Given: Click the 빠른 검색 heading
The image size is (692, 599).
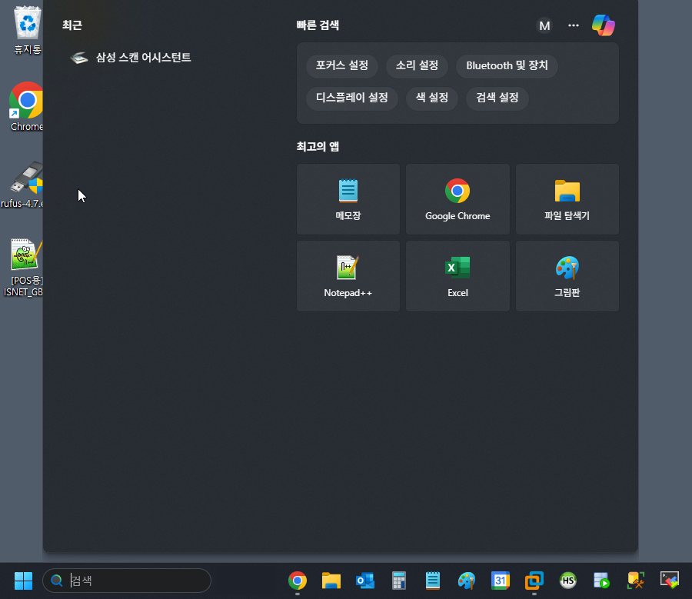Looking at the screenshot, I should (318, 25).
